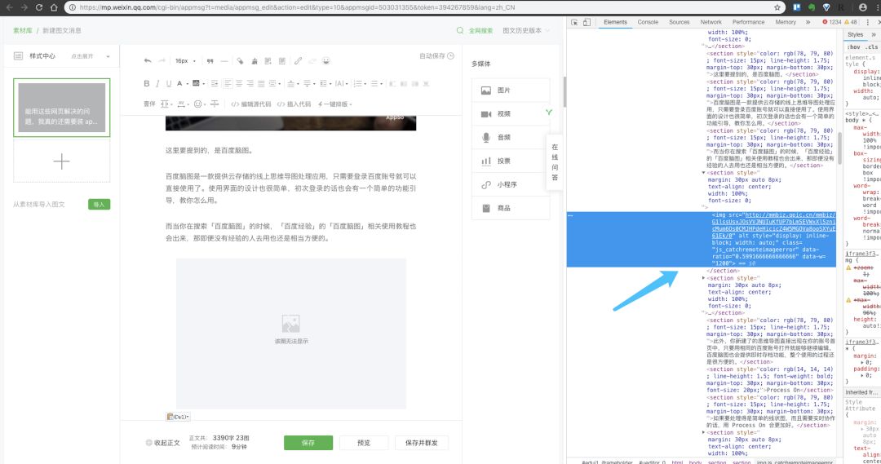Viewport: 881px width, 464px height.
Task: Open the 图文历史版本 dropdown
Action: click(x=526, y=30)
